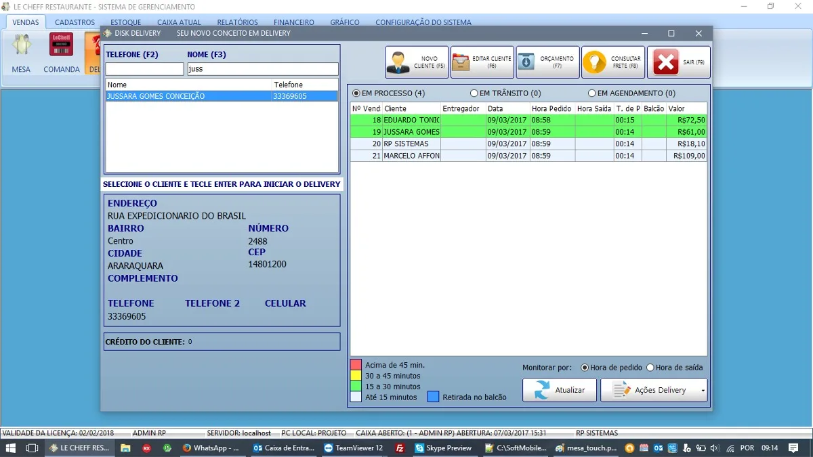Viewport: 813px width, 457px height.
Task: Click Sair (F9) red X button
Action: (679, 62)
